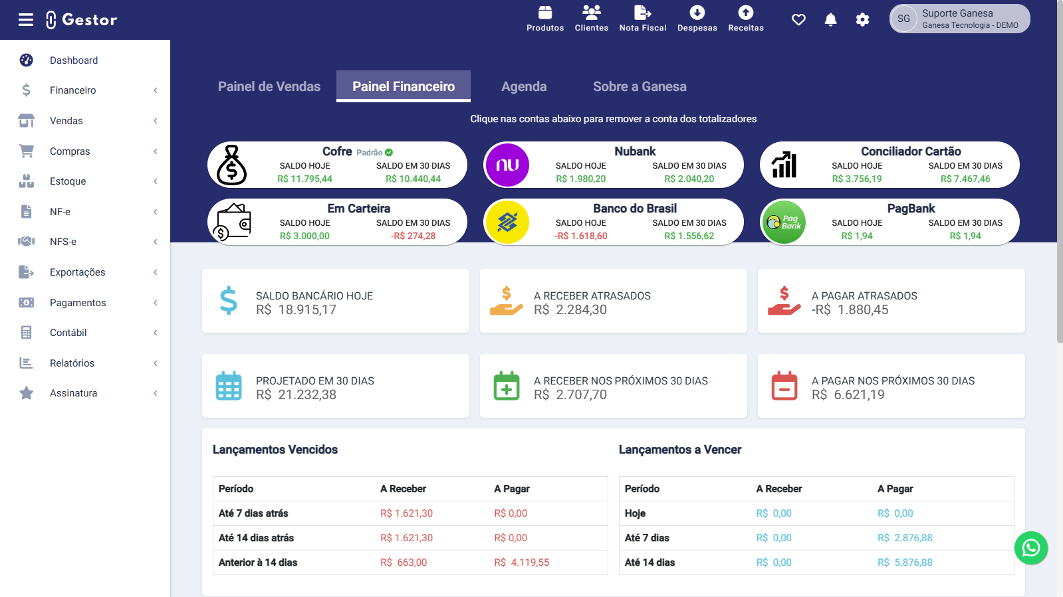This screenshot has height=597, width=1063.
Task: Open the notifications bell
Action: tap(830, 20)
